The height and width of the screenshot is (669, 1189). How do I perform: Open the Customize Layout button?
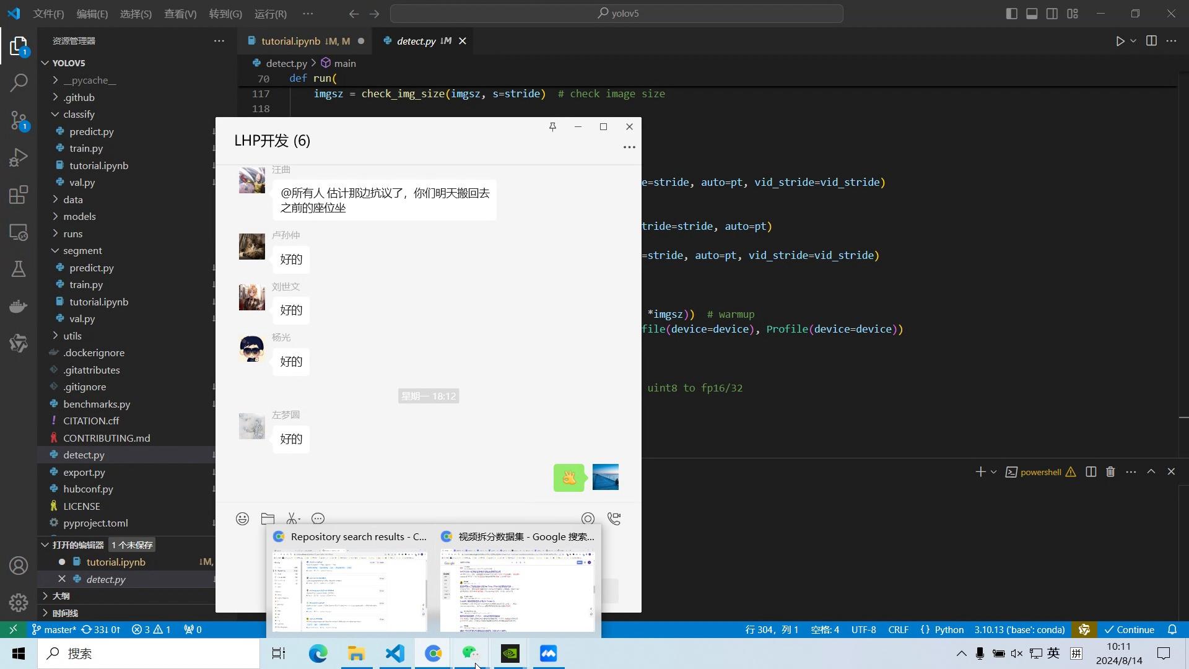pos(1073,14)
